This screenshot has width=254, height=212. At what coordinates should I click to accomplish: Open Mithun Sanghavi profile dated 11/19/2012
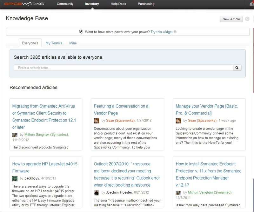46,135
